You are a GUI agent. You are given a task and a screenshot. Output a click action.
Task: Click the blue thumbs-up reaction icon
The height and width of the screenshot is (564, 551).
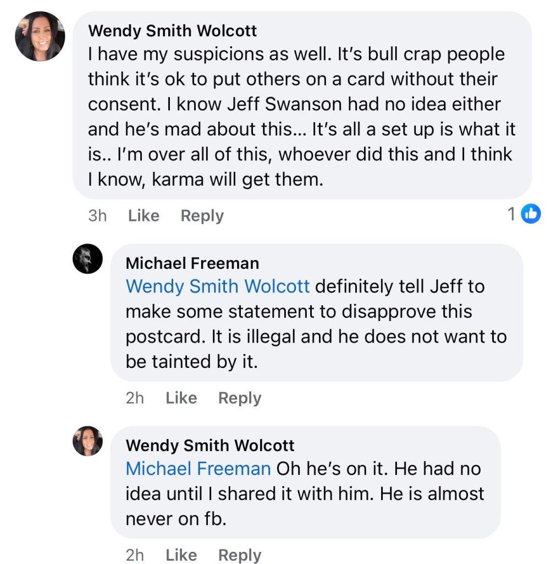click(x=531, y=214)
